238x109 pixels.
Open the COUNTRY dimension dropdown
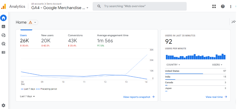[x=173, y=65]
